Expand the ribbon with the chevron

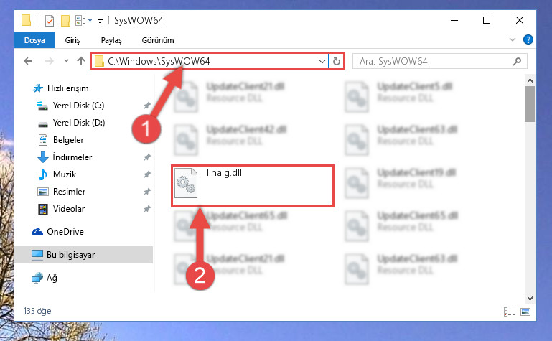[513, 39]
